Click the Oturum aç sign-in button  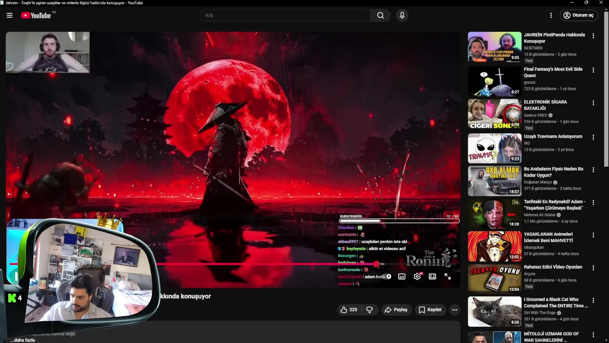coord(578,15)
